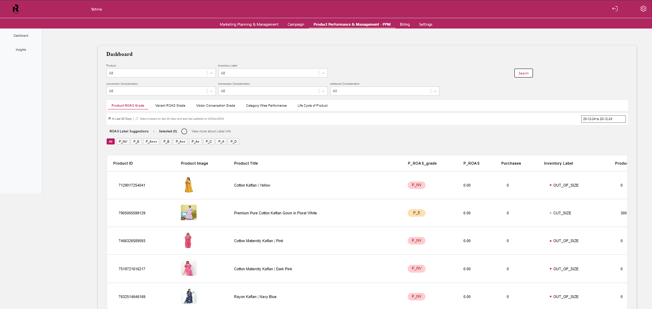The height and width of the screenshot is (309, 652).
Task: Open Marketing Planning & Management menu
Action: [249, 24]
